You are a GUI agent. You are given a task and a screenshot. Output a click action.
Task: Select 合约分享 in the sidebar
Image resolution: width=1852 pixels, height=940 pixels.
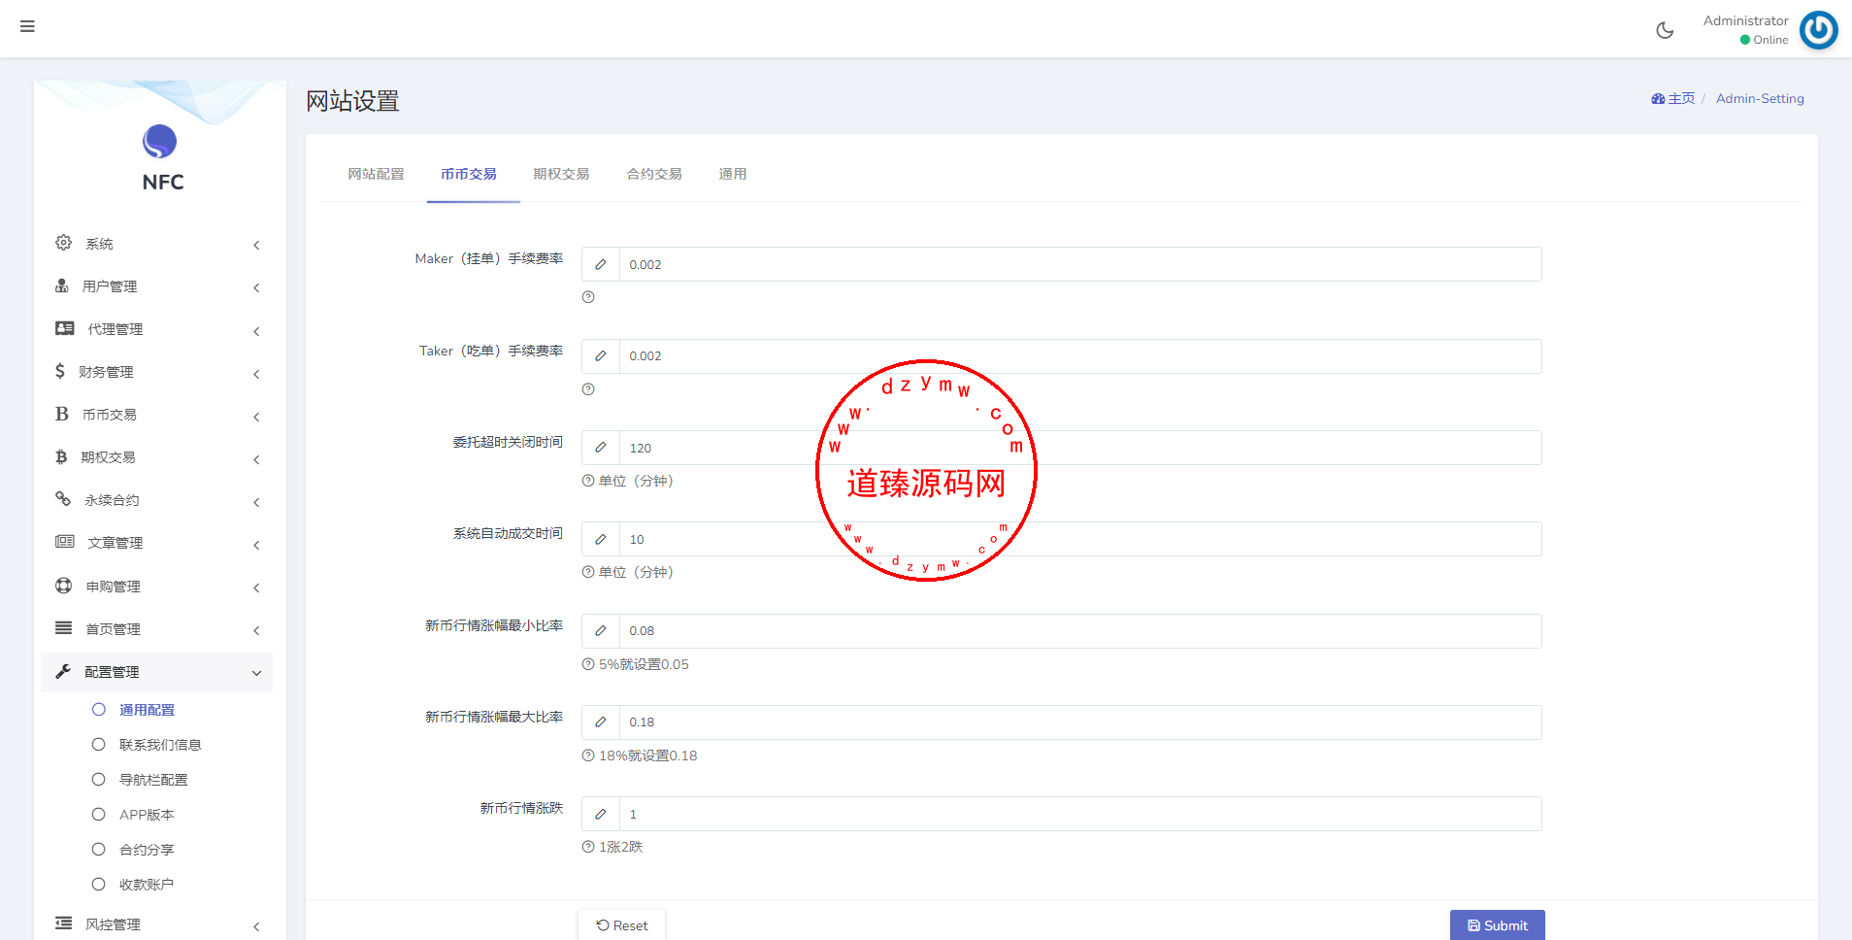tap(147, 850)
